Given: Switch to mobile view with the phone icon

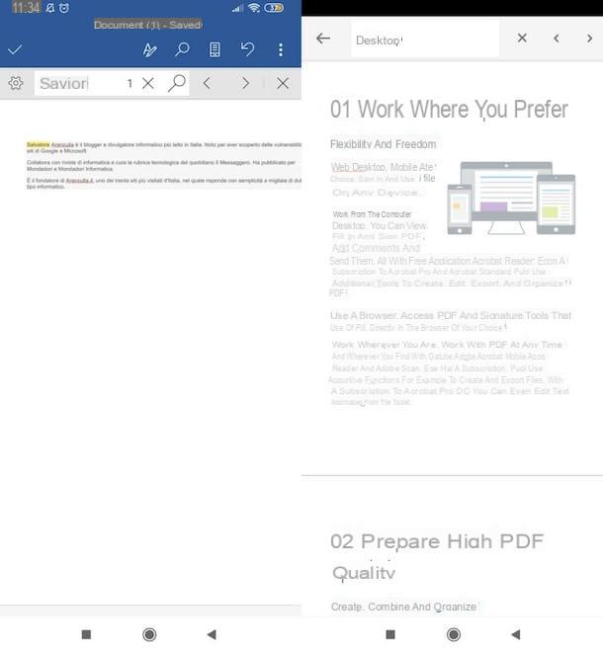Looking at the screenshot, I should (215, 49).
